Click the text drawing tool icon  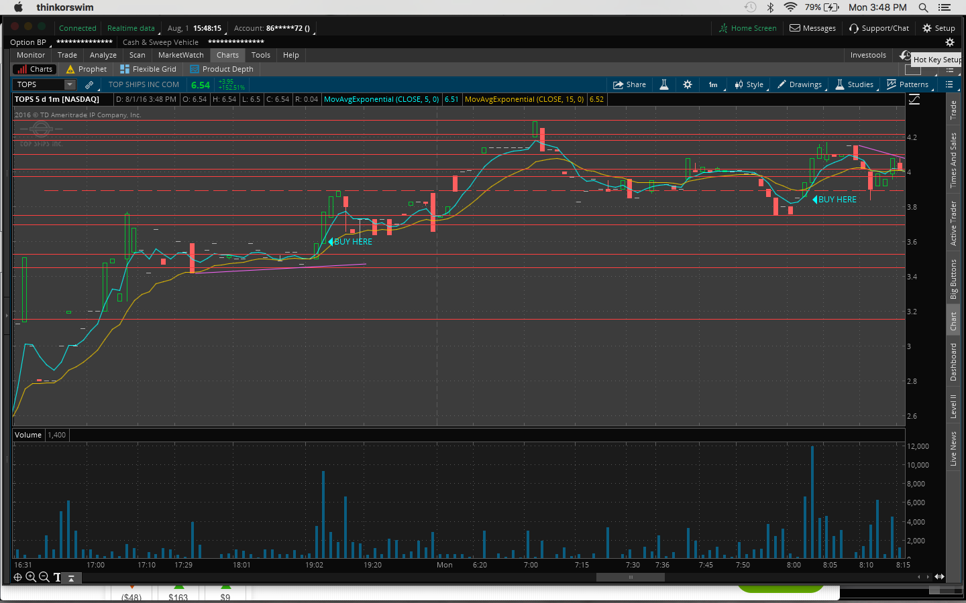coord(57,577)
